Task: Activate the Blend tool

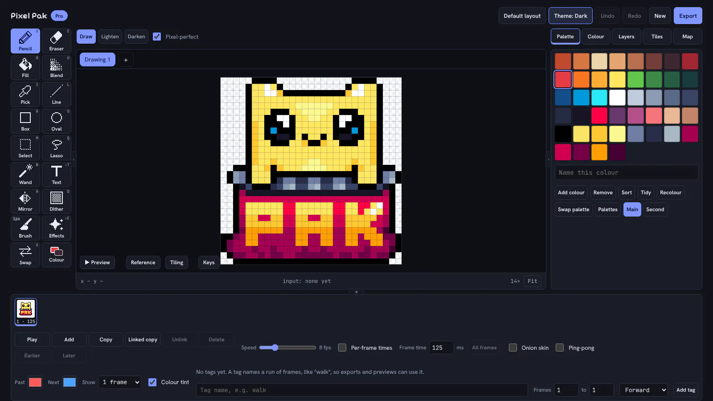Action: click(x=57, y=68)
